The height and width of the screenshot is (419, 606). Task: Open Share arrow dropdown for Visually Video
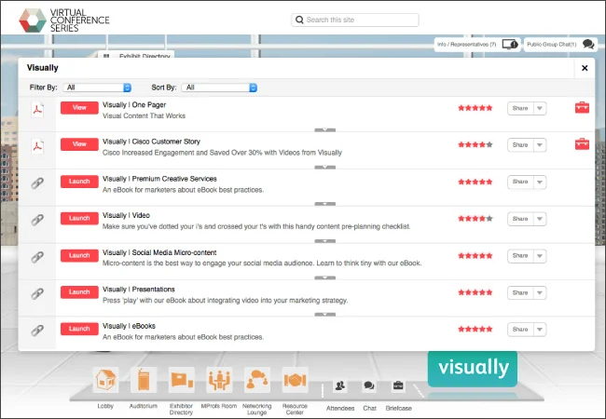pos(540,219)
